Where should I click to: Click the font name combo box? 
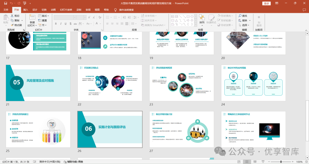click(65, 17)
